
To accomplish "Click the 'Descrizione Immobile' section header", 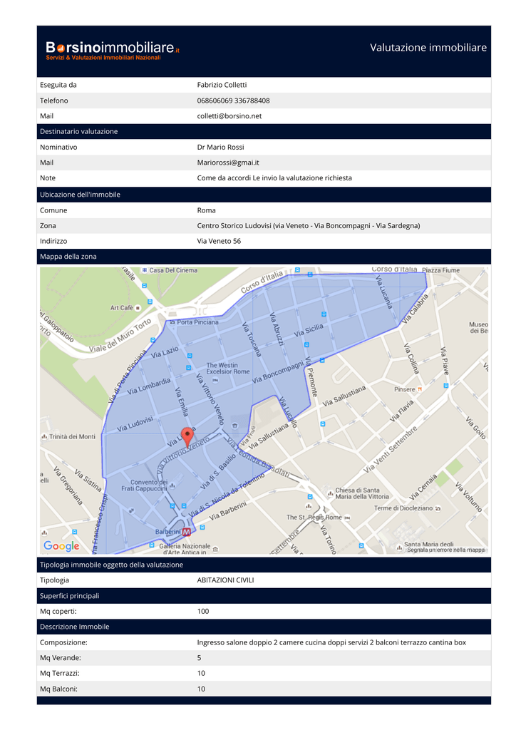I will pyautogui.click(x=264, y=627).
